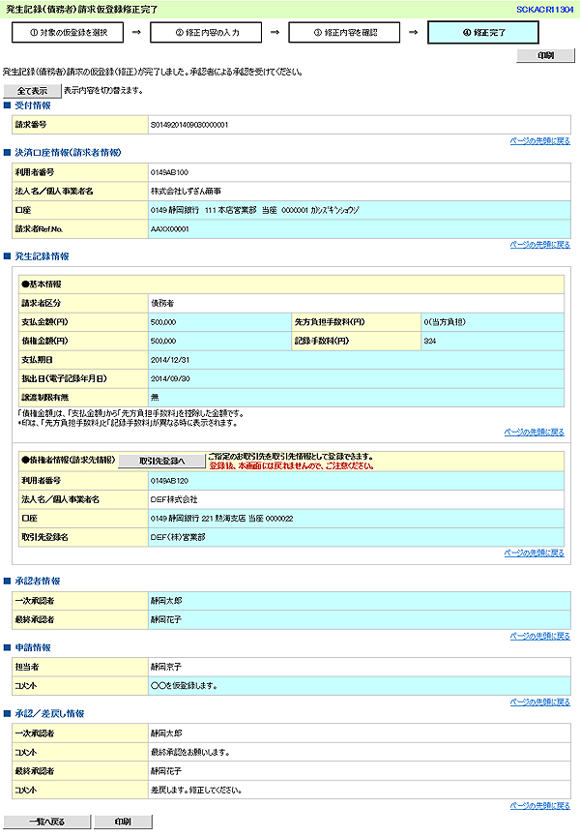Go back with the 一覧へ戻る button
This screenshot has width=580, height=837.
[47, 822]
